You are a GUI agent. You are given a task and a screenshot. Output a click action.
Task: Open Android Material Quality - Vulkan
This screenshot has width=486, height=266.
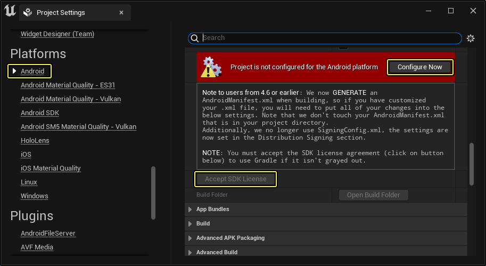click(71, 99)
